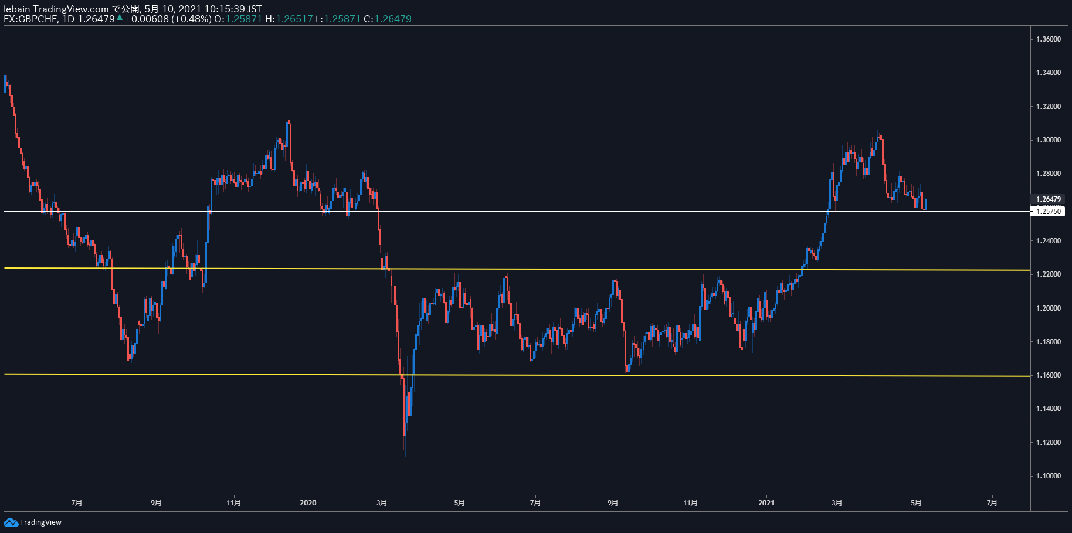The height and width of the screenshot is (533, 1072).
Task: Click the white 1.25750 price label
Action: click(x=1047, y=212)
